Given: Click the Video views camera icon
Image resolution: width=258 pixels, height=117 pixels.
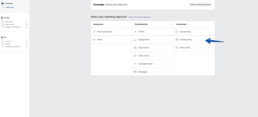Looking at the screenshot, I should [135, 56].
